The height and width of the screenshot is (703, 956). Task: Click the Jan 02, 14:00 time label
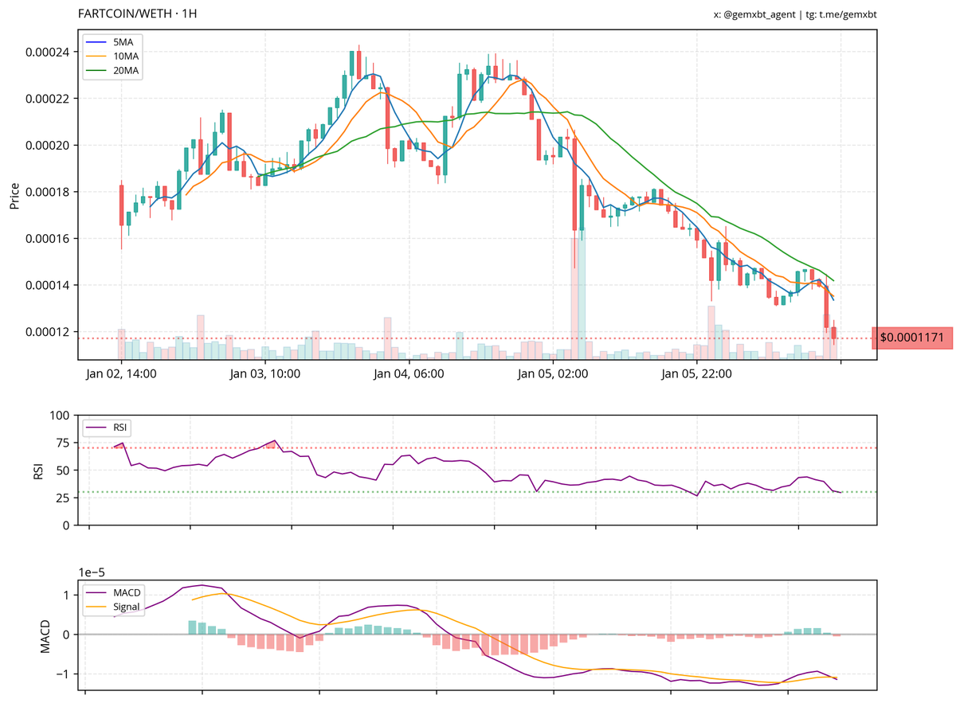pos(121,373)
